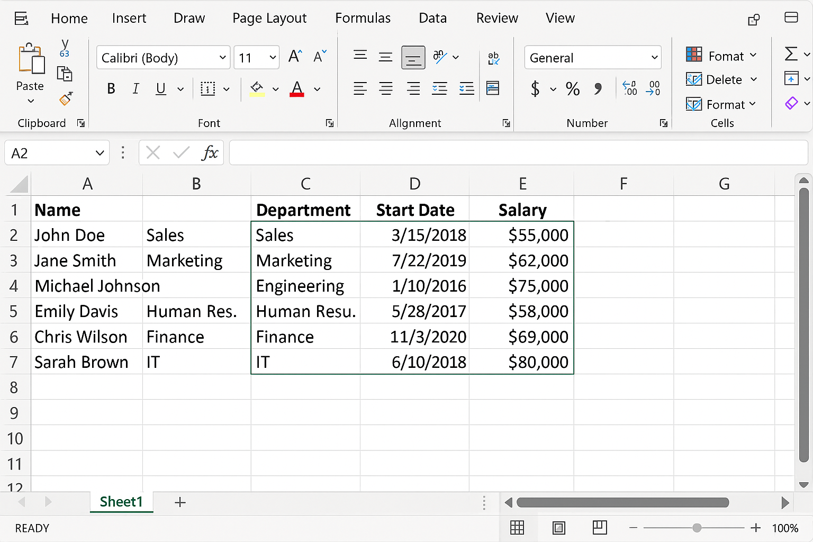The height and width of the screenshot is (542, 813).
Task: Click the Fill down icon below AutoSum
Action: click(x=791, y=78)
